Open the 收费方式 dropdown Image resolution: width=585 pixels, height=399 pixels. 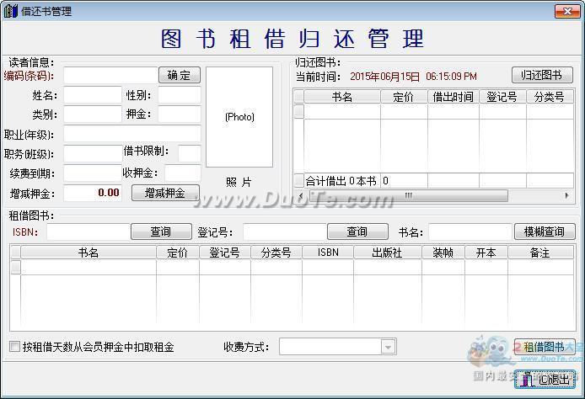(388, 347)
